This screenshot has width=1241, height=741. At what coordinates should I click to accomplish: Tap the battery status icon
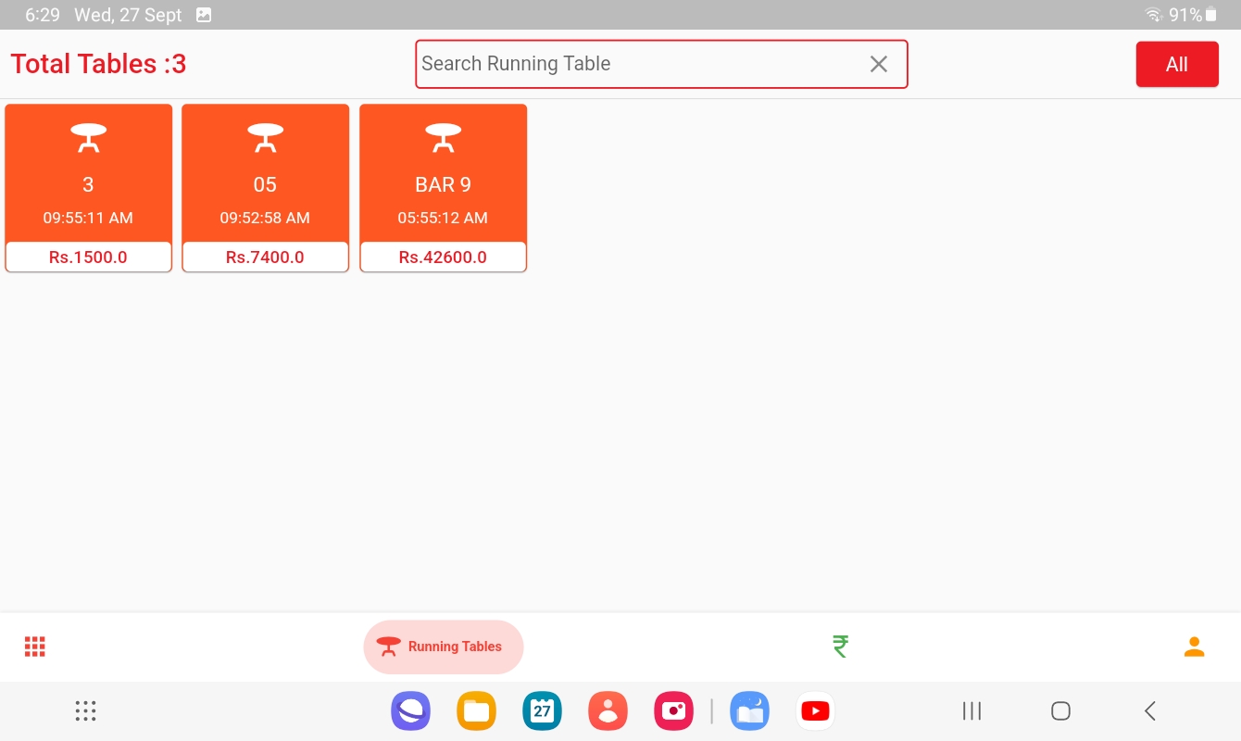click(x=1211, y=15)
